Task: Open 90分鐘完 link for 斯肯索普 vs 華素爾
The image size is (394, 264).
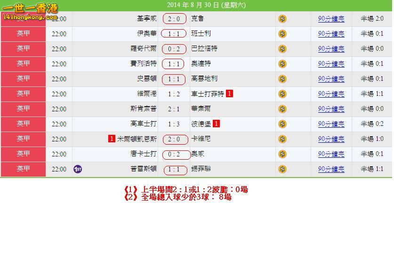Action: coord(331,109)
